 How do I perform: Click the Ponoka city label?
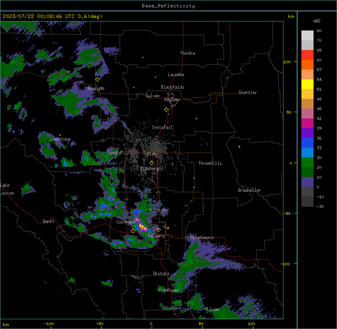(188, 53)
